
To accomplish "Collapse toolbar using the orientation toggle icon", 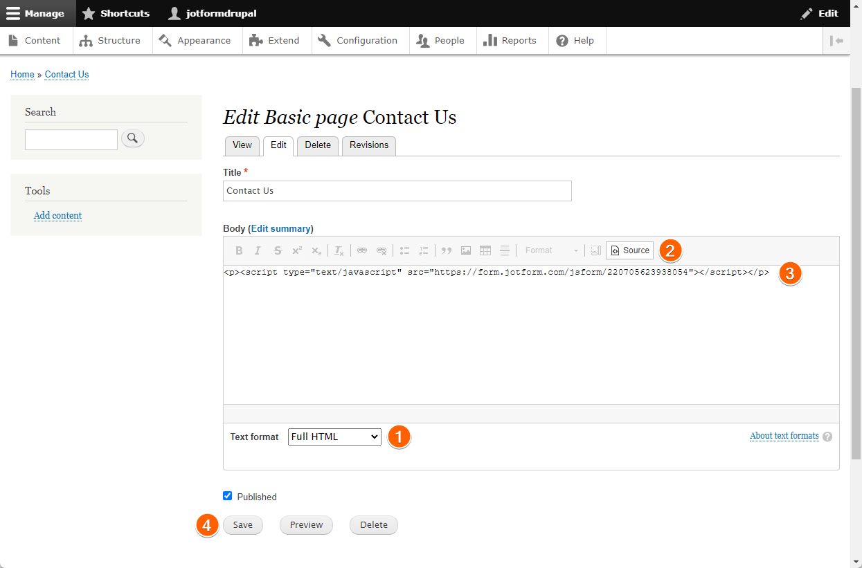I will [x=837, y=41].
